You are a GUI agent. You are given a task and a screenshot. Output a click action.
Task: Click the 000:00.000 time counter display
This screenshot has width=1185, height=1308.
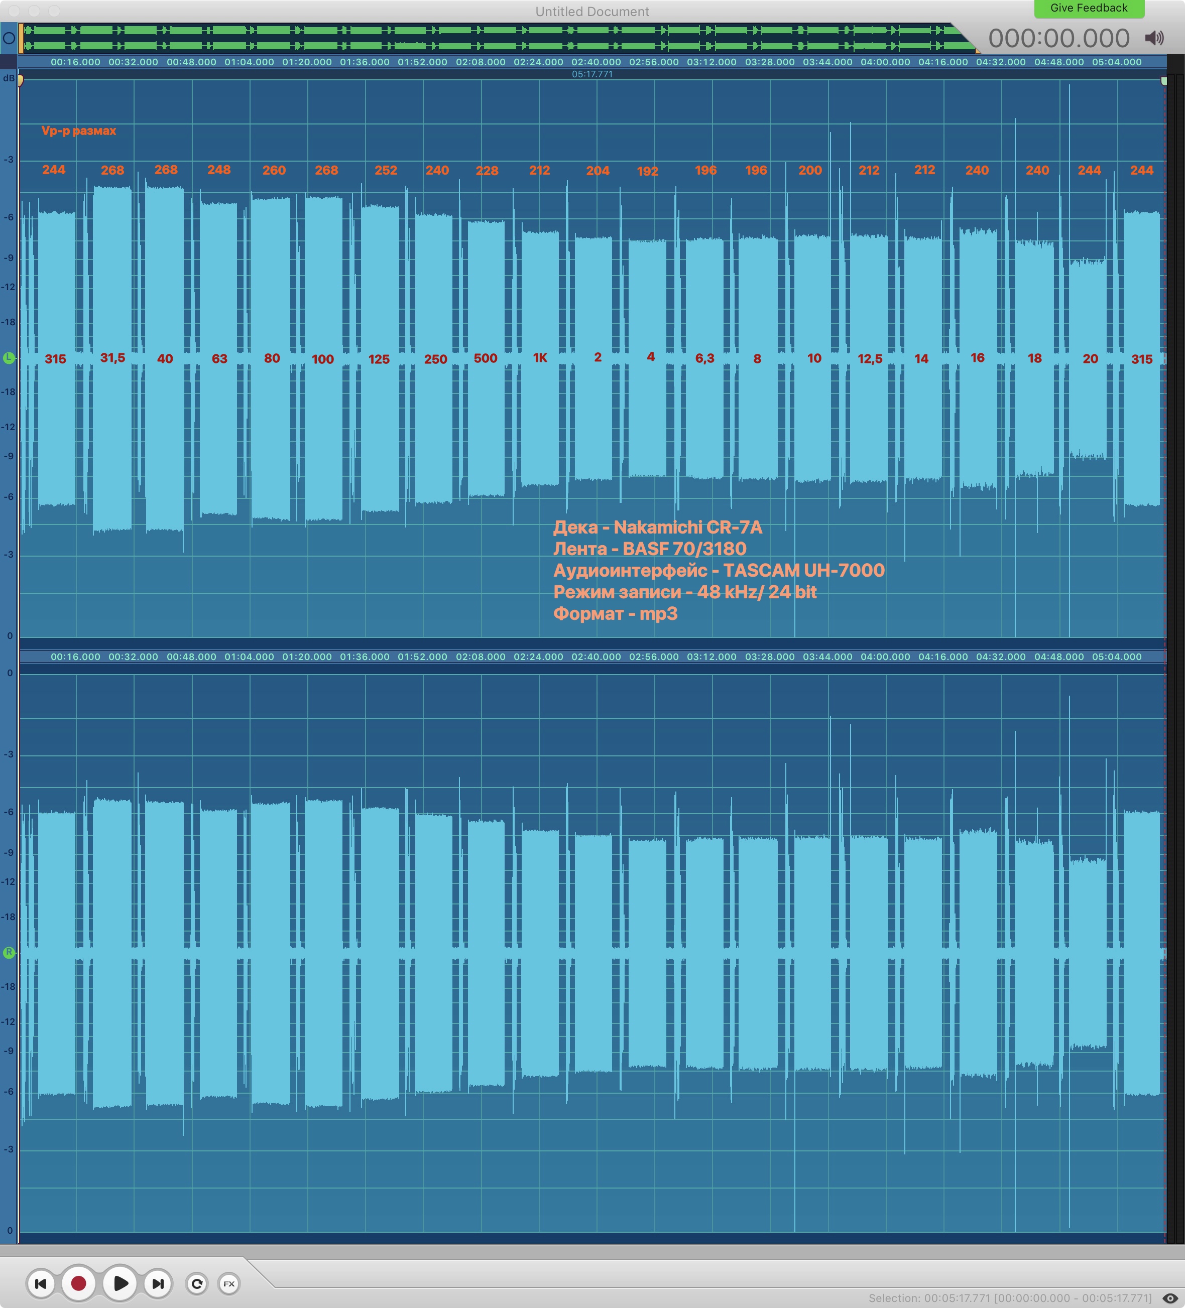tap(1058, 38)
